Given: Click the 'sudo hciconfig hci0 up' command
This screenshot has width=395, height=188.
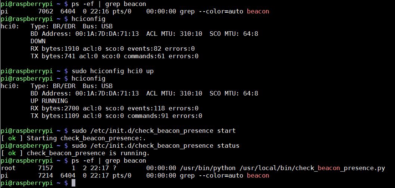Looking at the screenshot, I should [113, 71].
